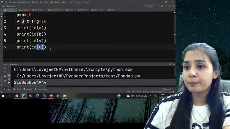Image resolution: width=230 pixels, height=129 pixels.
Task: Open the Help menu
Action: pos(64,2)
